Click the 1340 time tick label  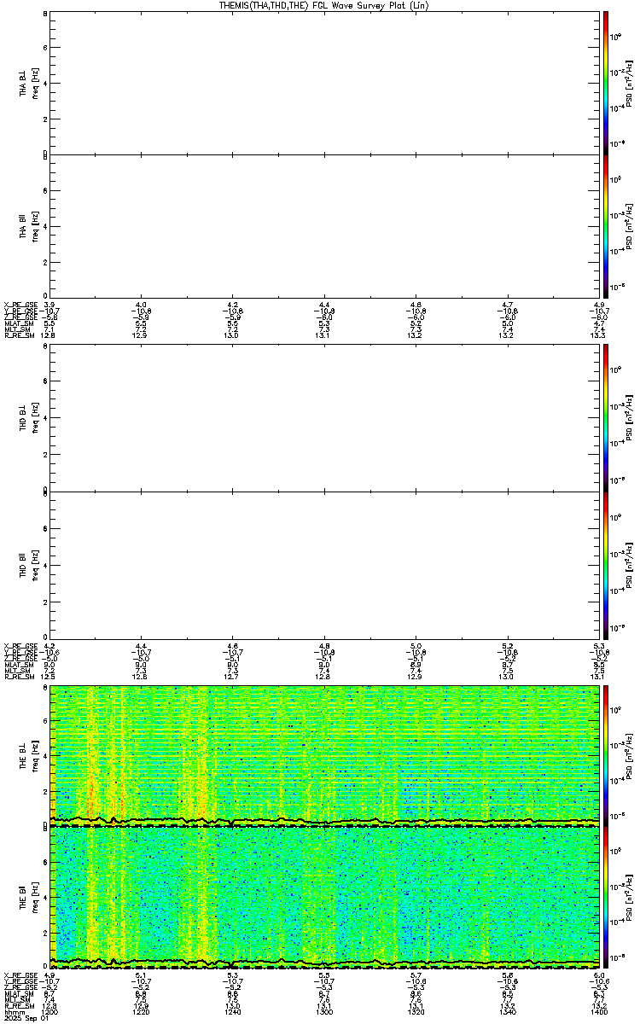coord(507,1010)
